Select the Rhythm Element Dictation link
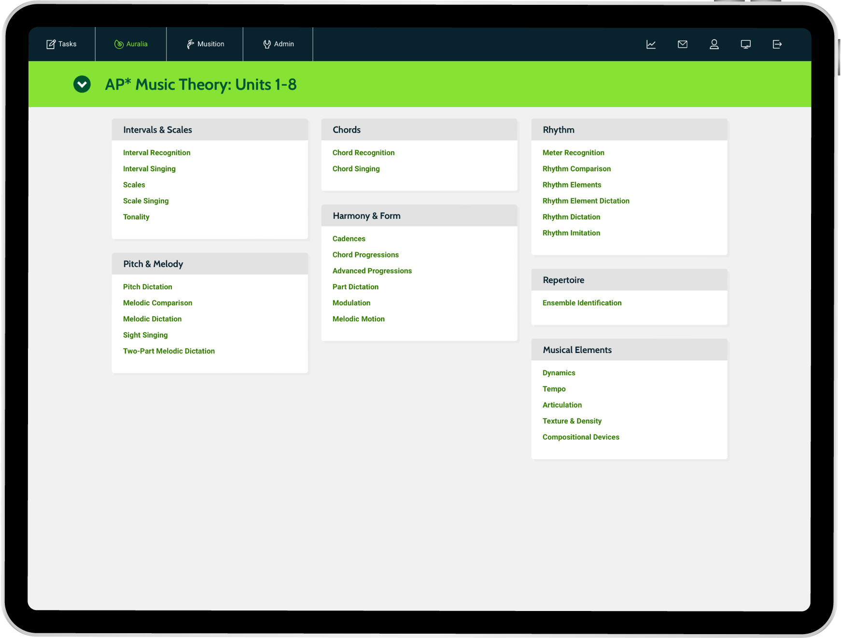Screen dimensions: 841x638 [x=586, y=201]
